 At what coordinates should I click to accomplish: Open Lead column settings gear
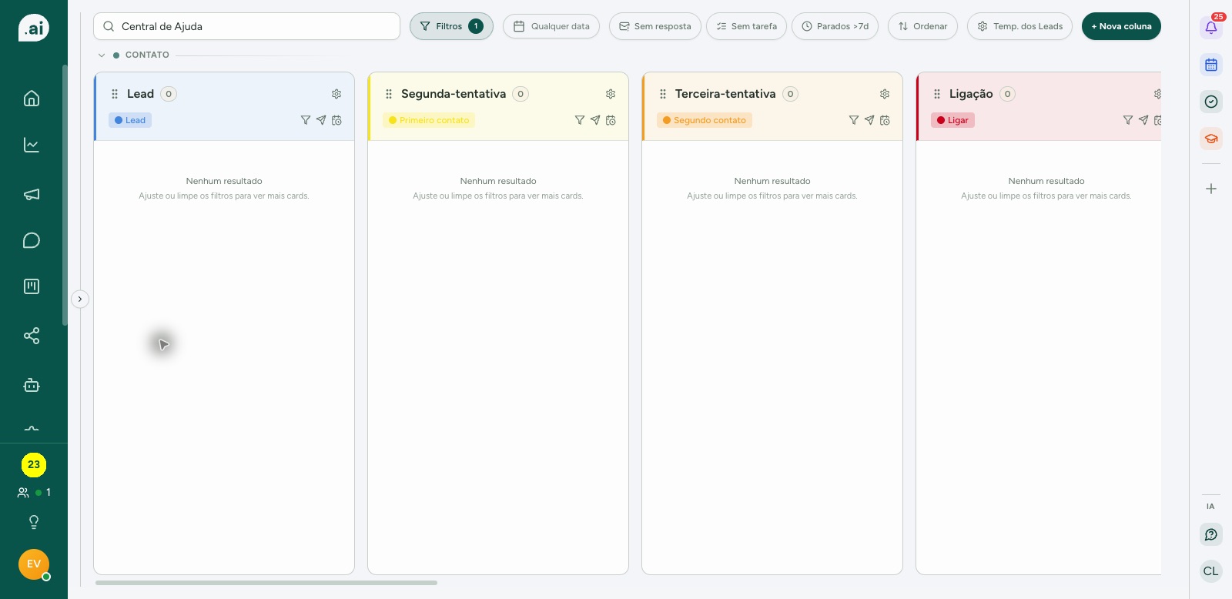tap(336, 94)
